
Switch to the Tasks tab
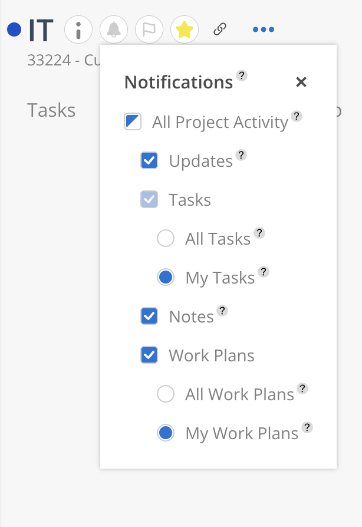point(51,110)
